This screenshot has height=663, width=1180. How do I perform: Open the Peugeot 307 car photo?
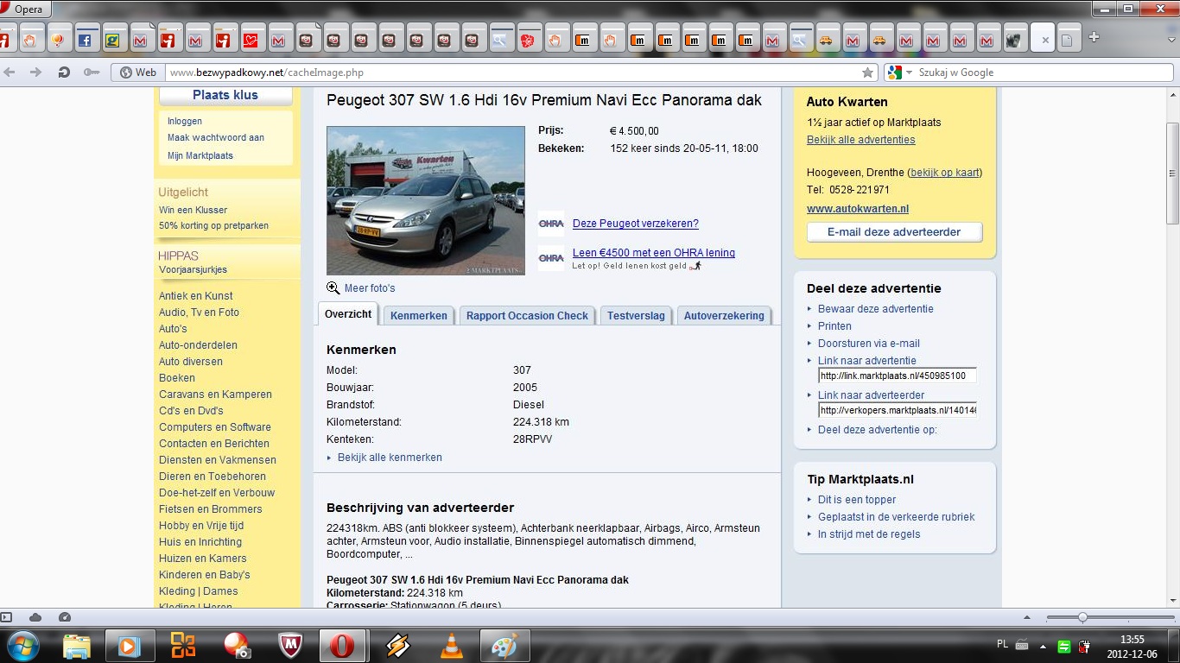tap(426, 200)
